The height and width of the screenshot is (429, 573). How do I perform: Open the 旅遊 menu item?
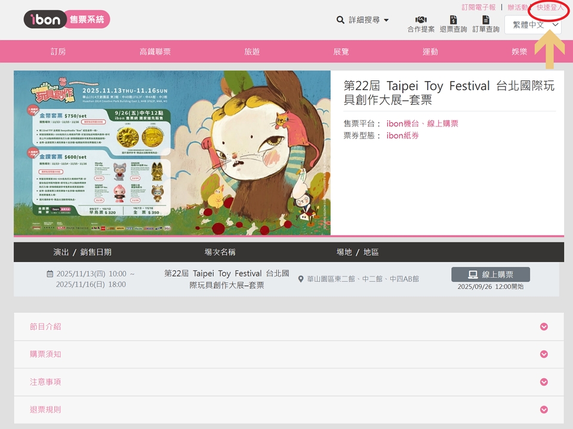(252, 51)
